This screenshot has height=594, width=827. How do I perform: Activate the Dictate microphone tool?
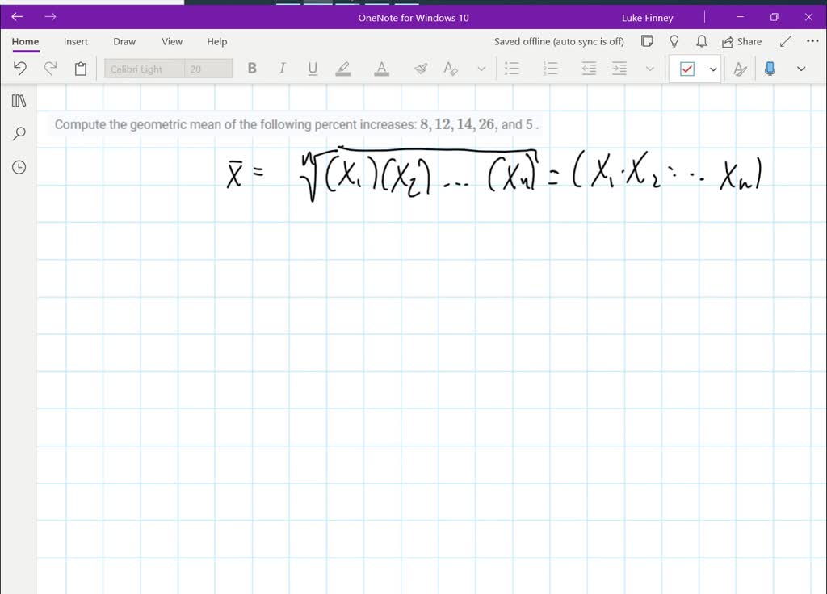769,68
